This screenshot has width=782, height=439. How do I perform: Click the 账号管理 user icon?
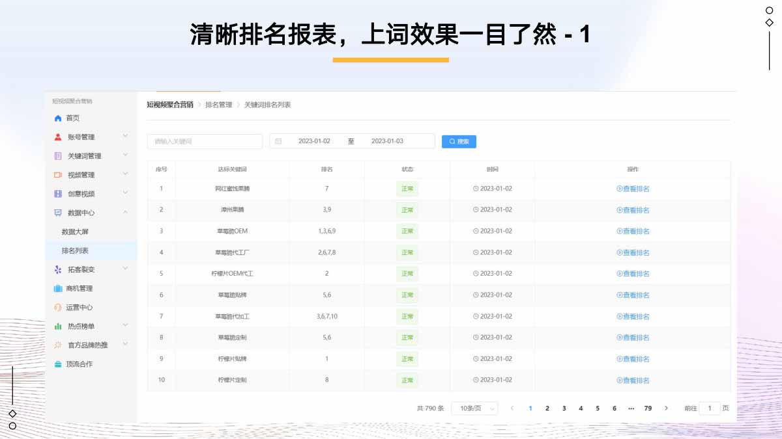pyautogui.click(x=58, y=137)
